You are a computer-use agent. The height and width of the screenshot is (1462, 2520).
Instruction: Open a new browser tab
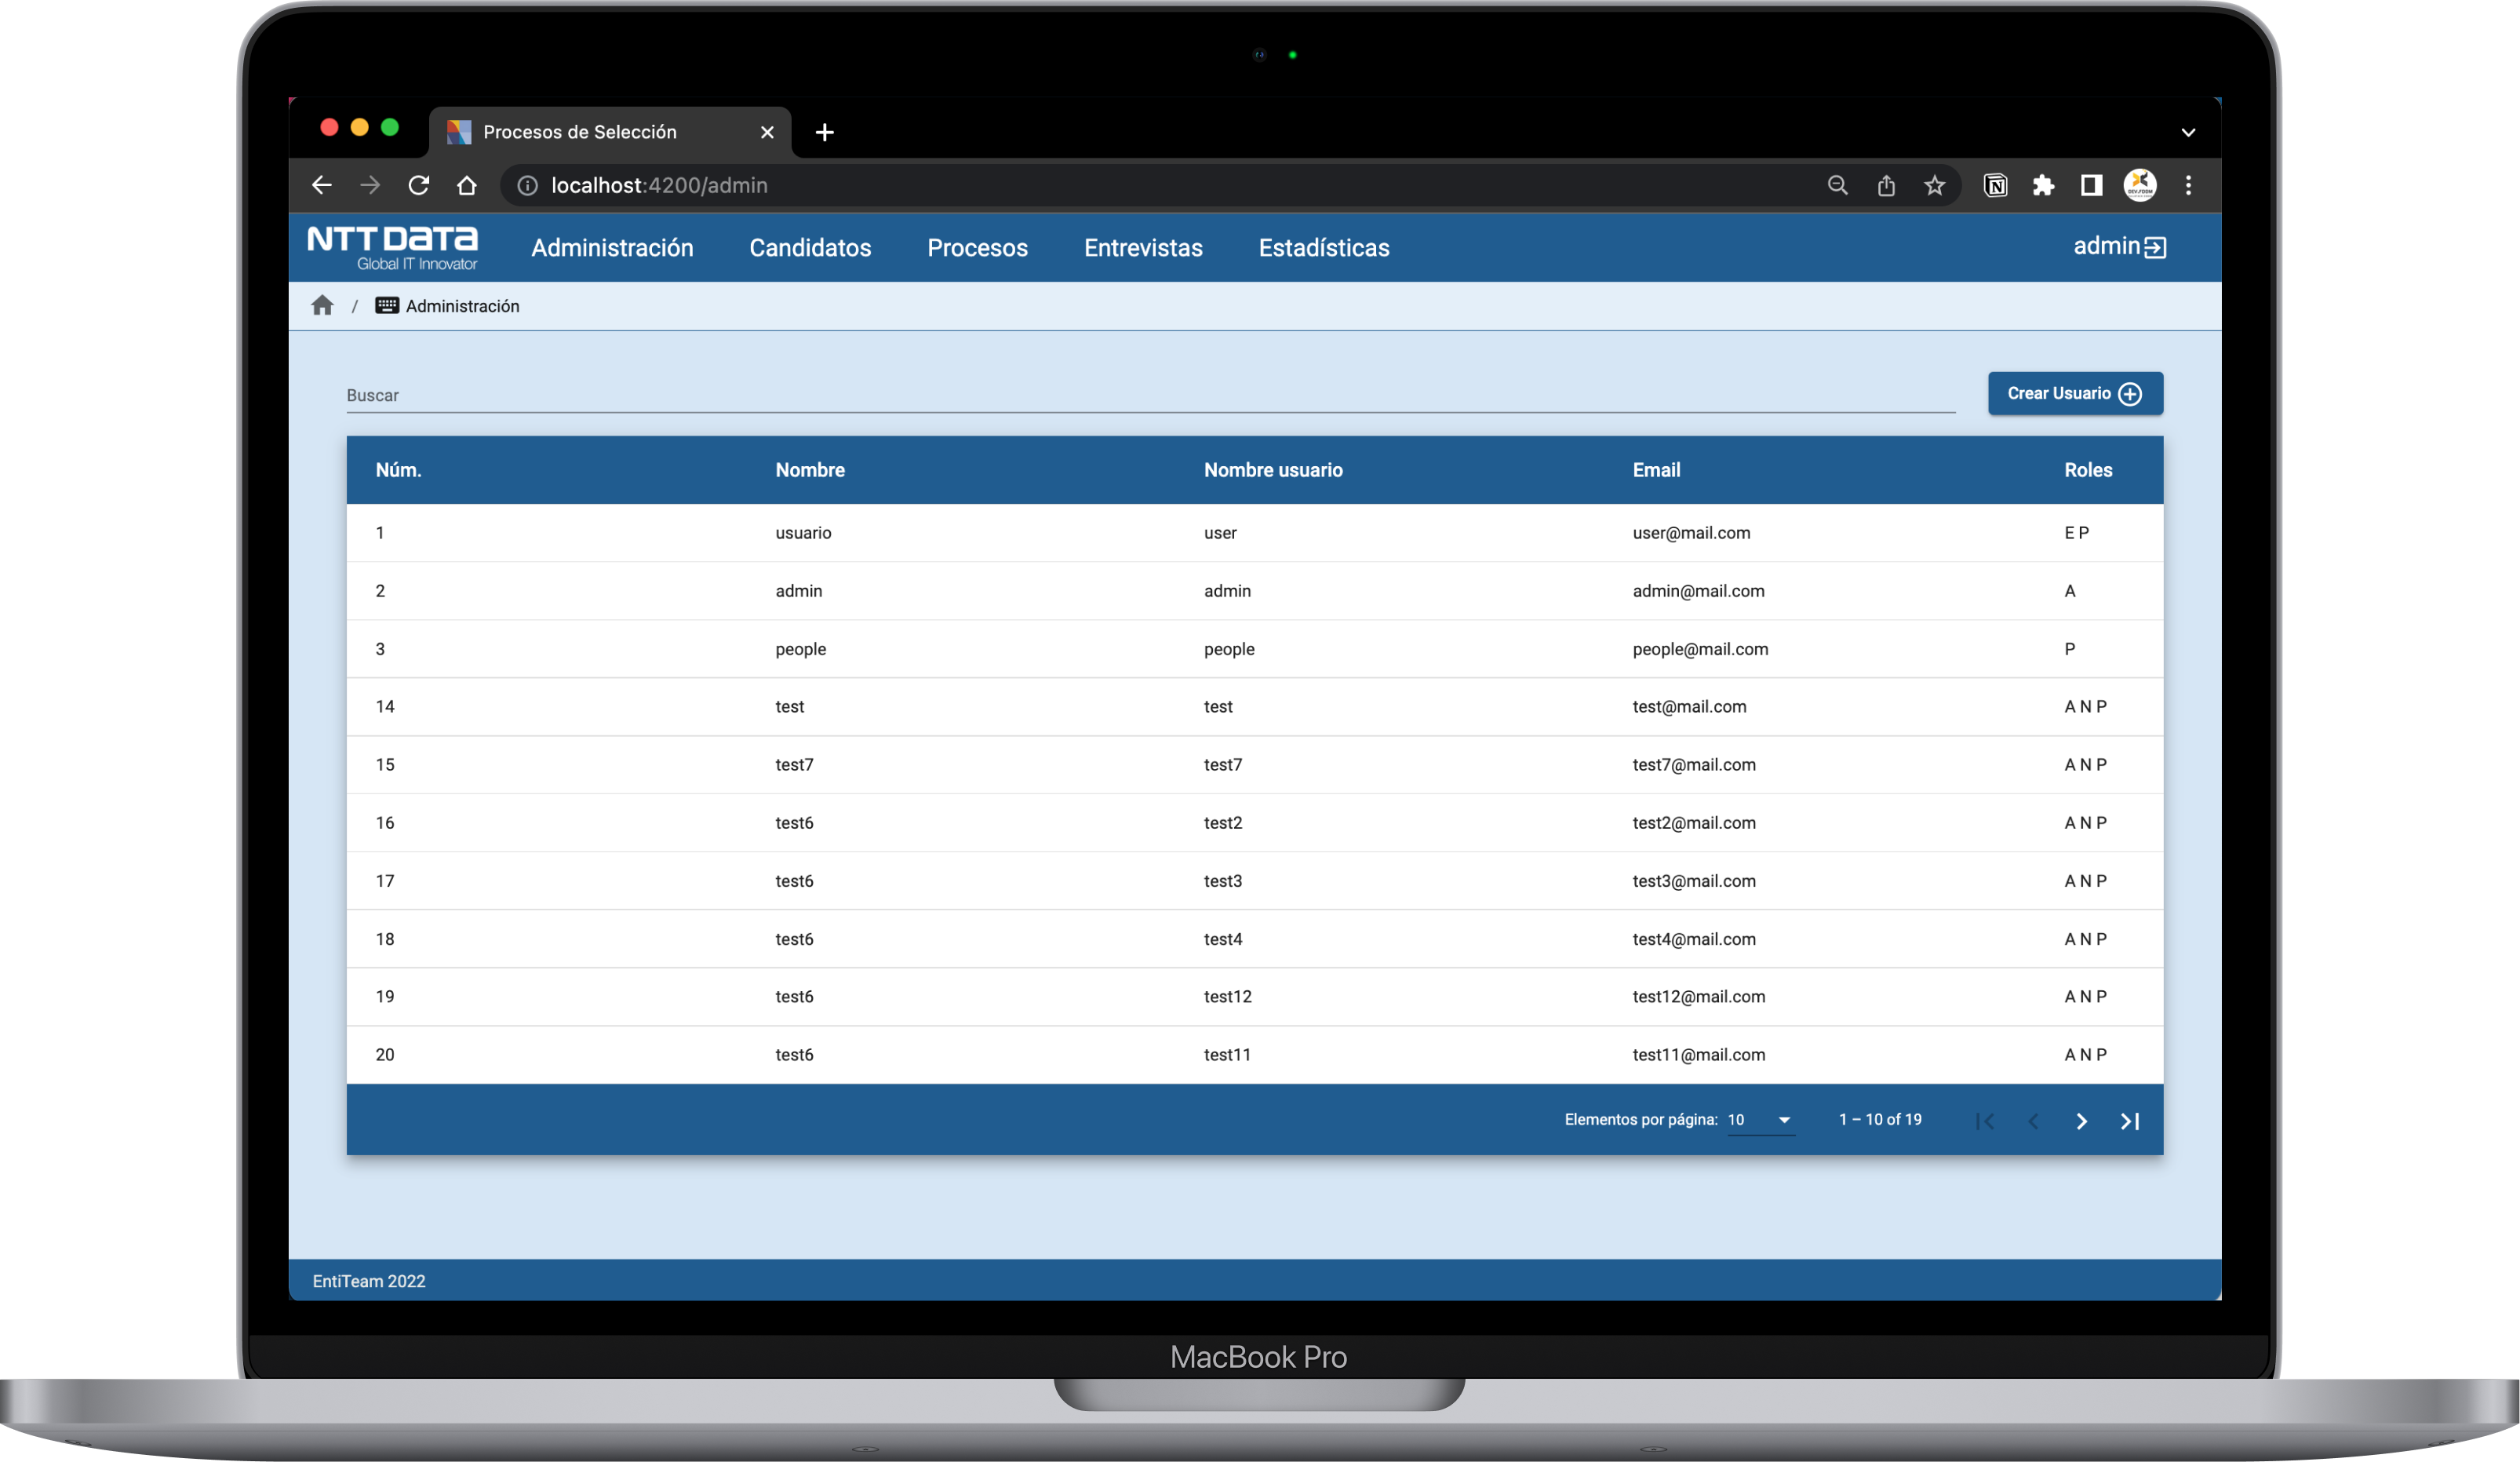(x=824, y=132)
